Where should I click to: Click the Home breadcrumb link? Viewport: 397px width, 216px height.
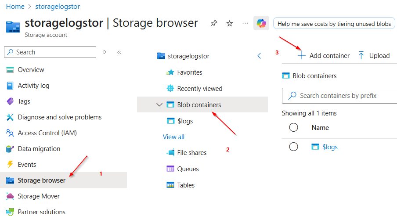(15, 7)
